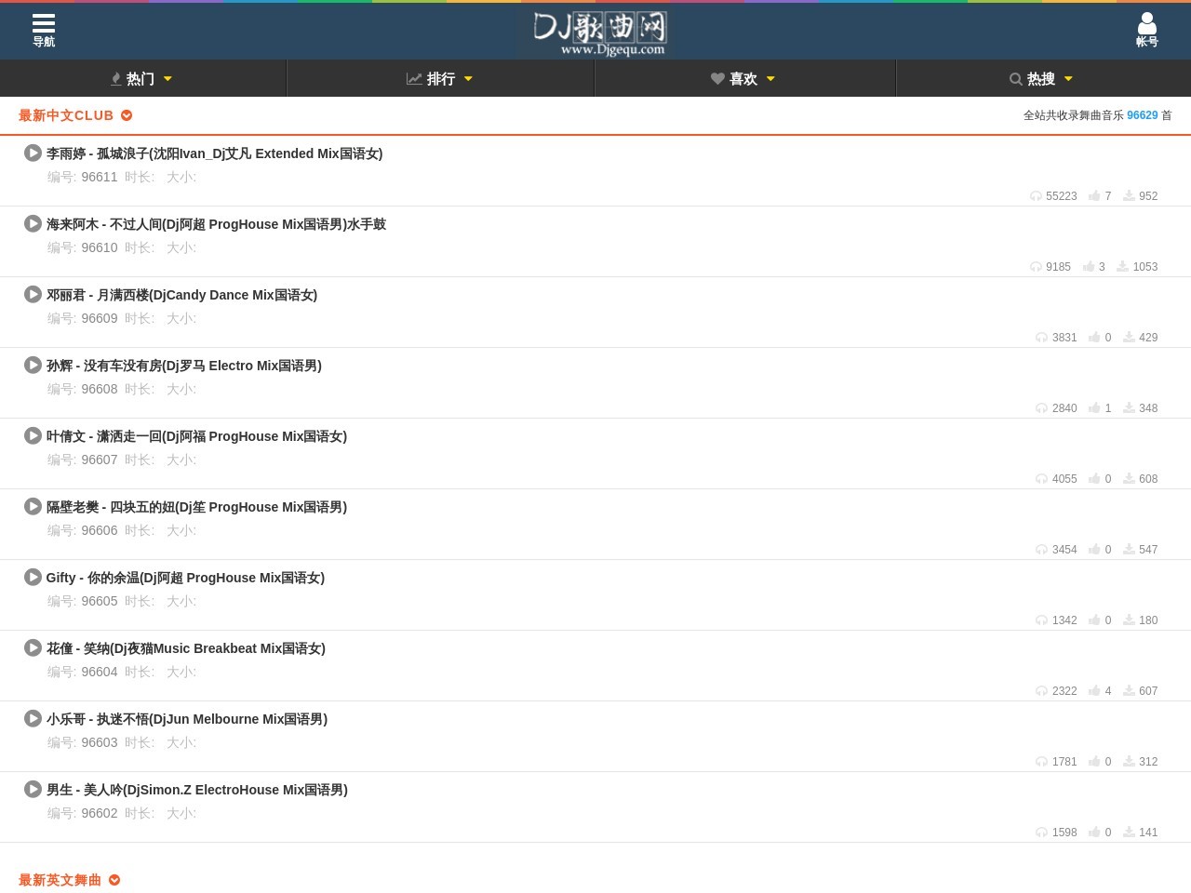Open song title 邓丽君 - 月满西楼
The image size is (1191, 893).
point(181,295)
